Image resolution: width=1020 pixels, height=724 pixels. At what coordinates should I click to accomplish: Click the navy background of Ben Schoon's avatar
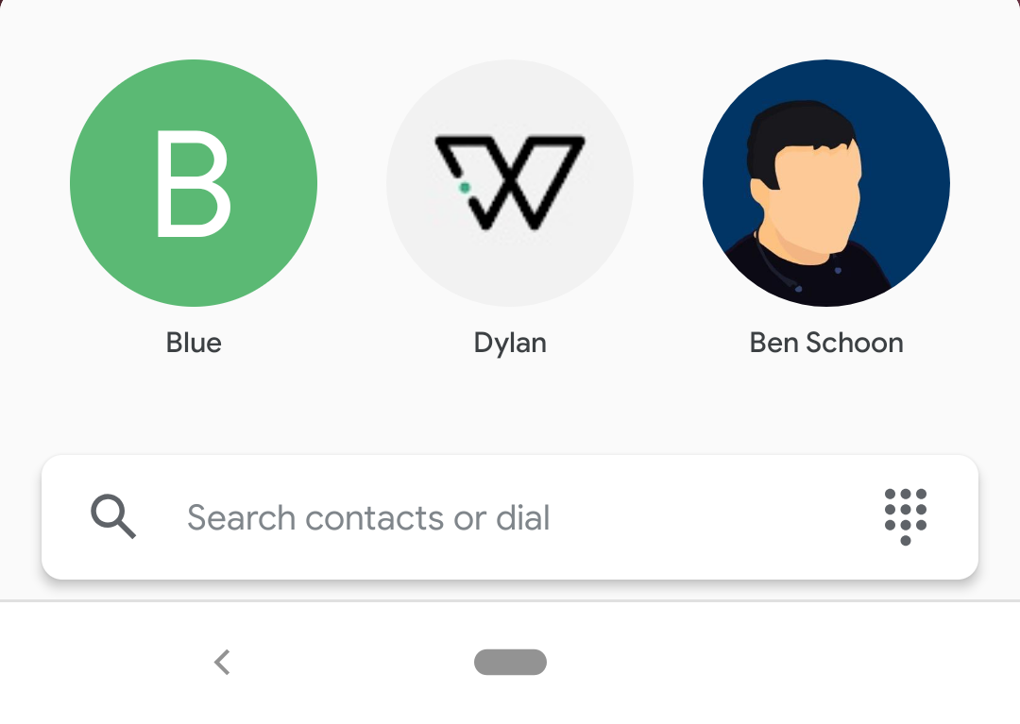pyautogui.click(x=910, y=162)
